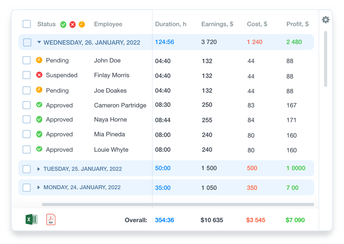Viewport: 344px width, 244px height.
Task: Open employee Mia Pineda's entry
Action: tap(110, 134)
